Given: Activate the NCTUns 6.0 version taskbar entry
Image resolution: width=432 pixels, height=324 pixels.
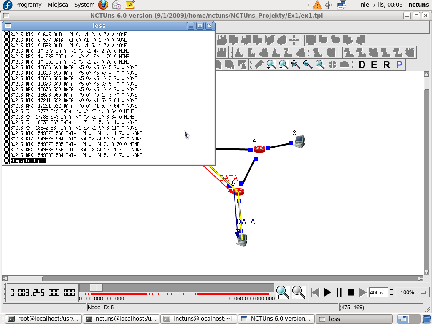Looking at the screenshot, I should pos(276,319).
